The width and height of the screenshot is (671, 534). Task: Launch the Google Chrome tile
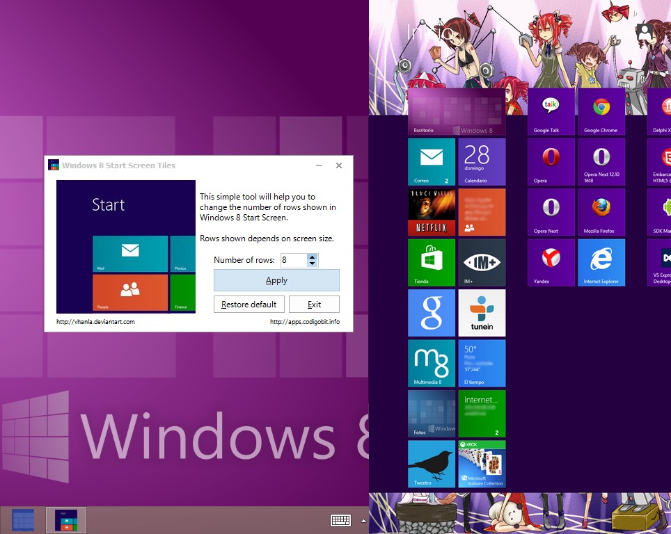click(601, 112)
